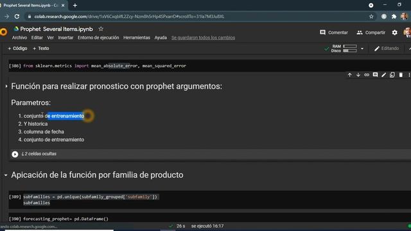Open the Editar menu
411x231 pixels.
click(x=37, y=38)
